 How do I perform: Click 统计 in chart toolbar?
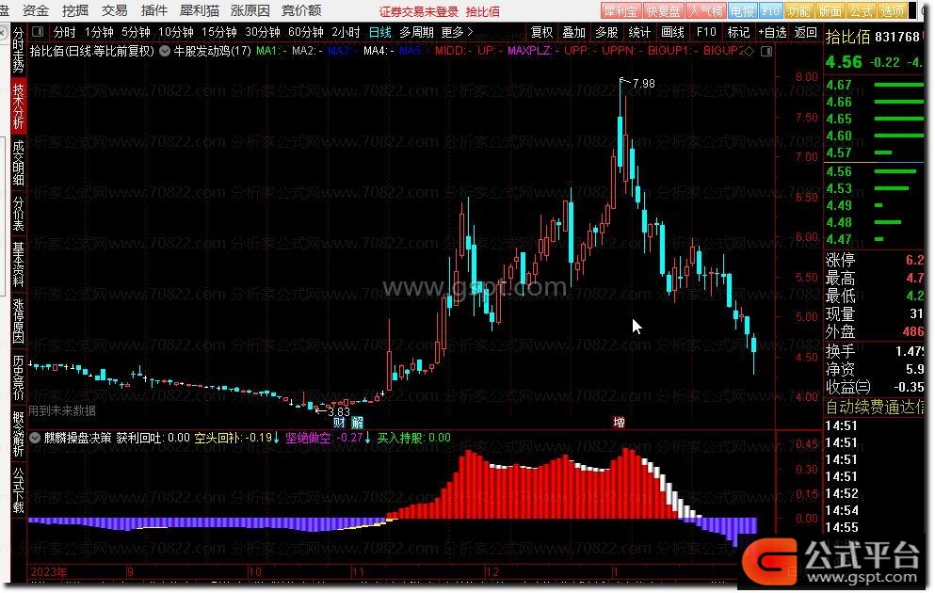639,32
